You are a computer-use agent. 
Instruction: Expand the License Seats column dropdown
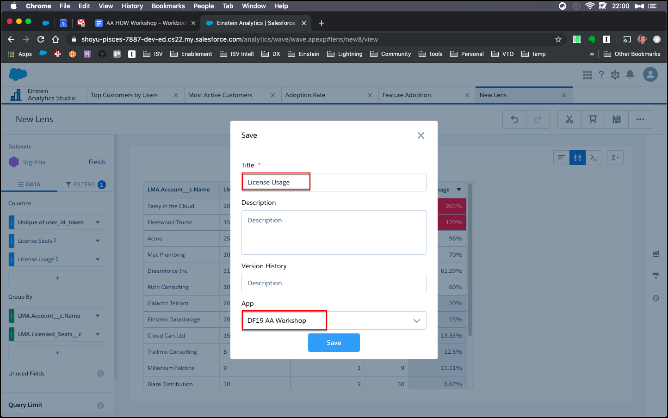point(98,241)
